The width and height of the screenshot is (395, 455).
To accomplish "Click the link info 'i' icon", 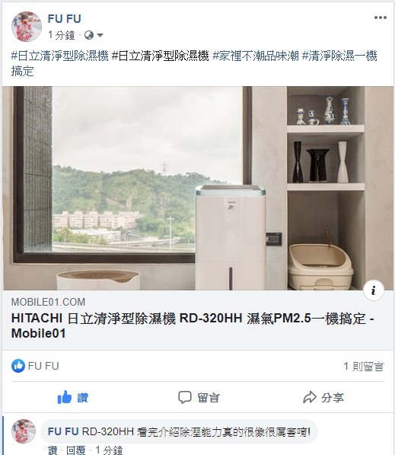I will click(374, 290).
